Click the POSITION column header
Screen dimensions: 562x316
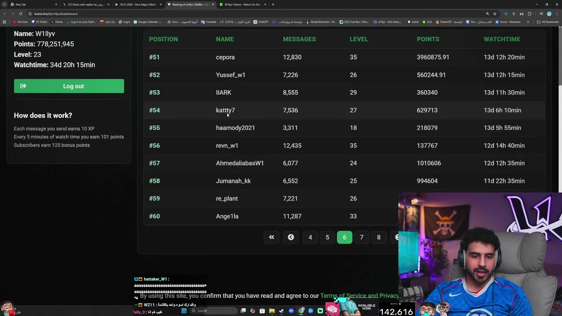point(163,39)
